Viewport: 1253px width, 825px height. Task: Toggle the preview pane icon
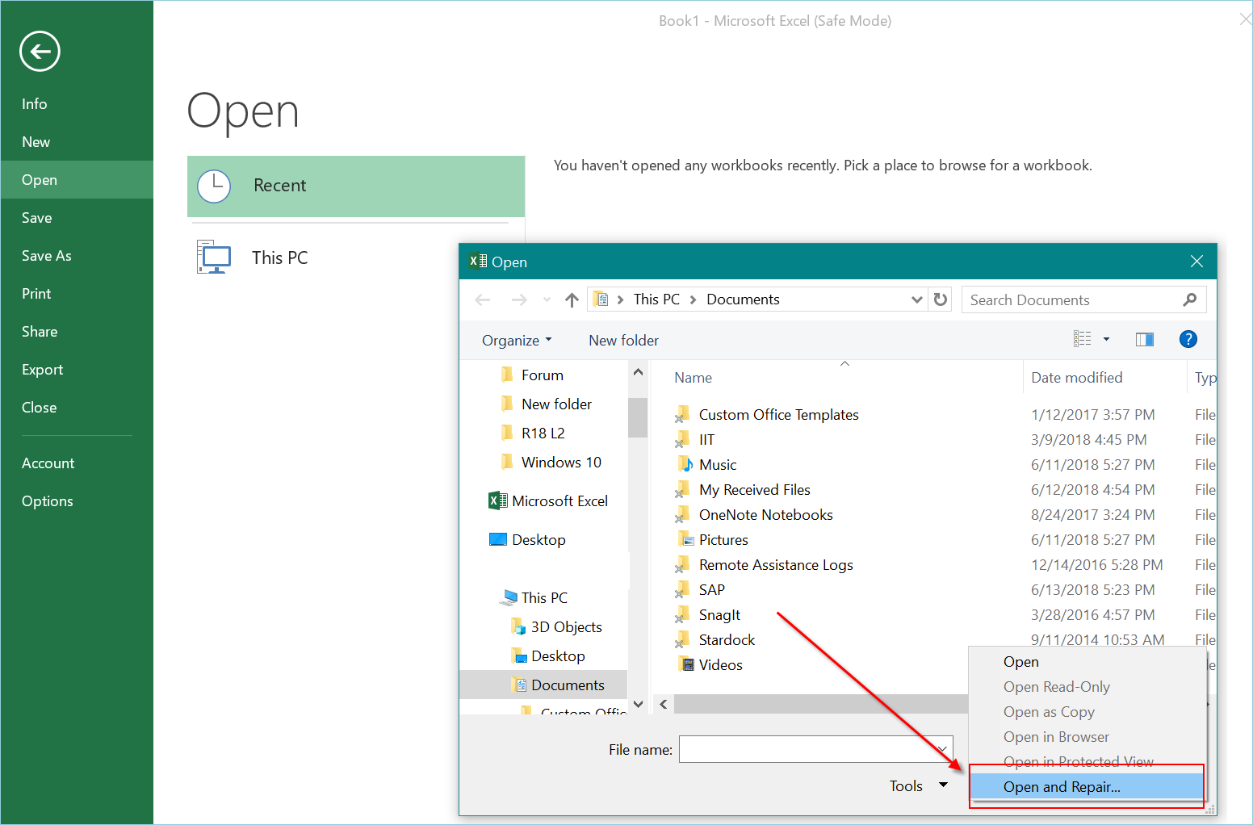pyautogui.click(x=1144, y=340)
